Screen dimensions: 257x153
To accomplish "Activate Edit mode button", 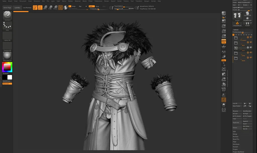I will pyautogui.click(x=35, y=8).
